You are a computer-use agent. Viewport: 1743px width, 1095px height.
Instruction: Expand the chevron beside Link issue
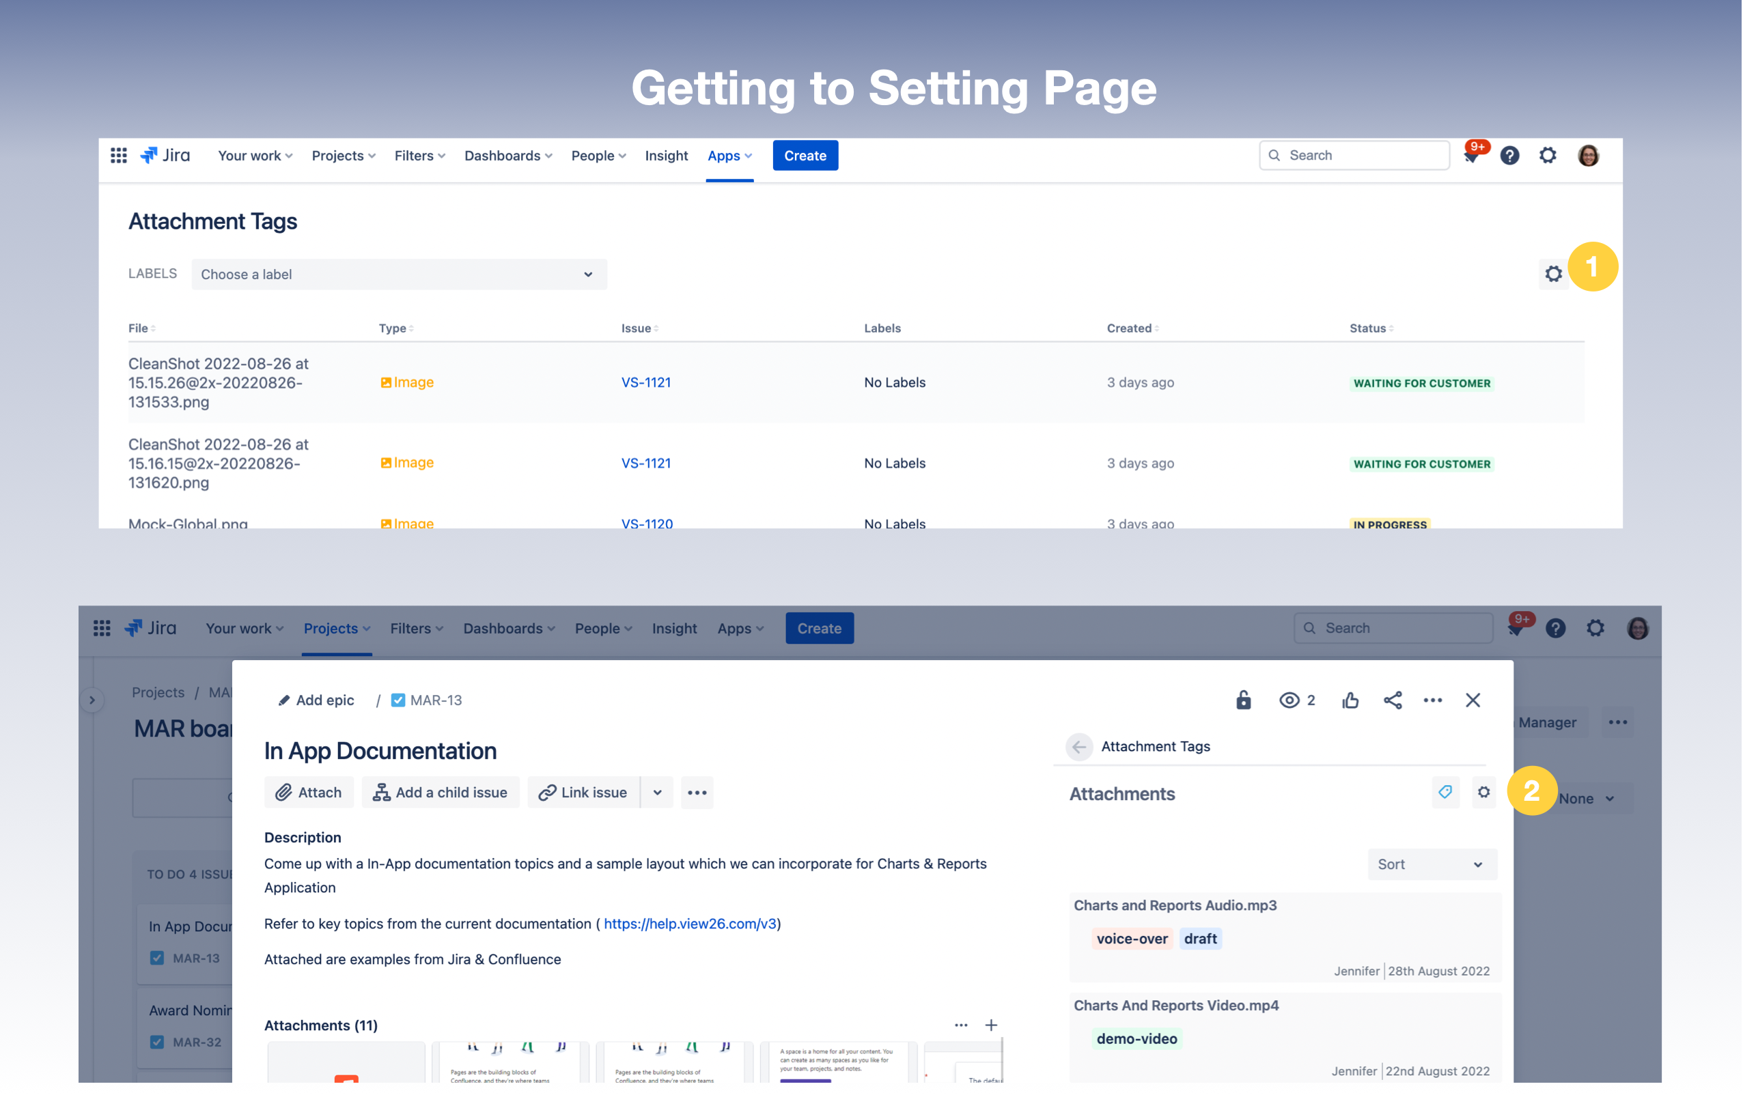(656, 793)
